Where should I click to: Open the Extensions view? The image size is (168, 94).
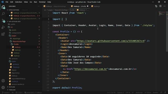[3, 34]
